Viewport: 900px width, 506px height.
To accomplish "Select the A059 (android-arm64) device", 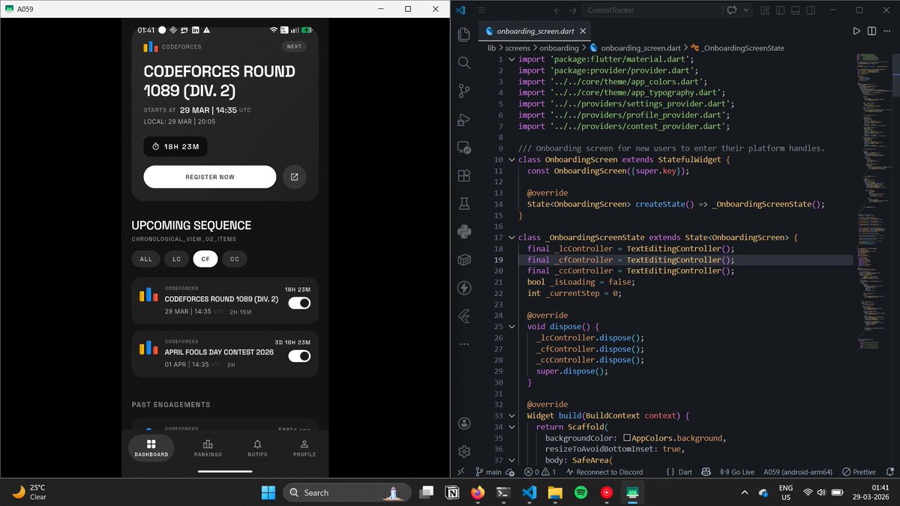I will (x=798, y=472).
